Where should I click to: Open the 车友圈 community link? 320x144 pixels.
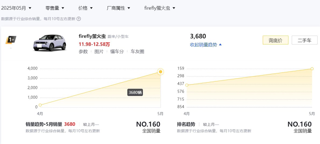pos(138,52)
